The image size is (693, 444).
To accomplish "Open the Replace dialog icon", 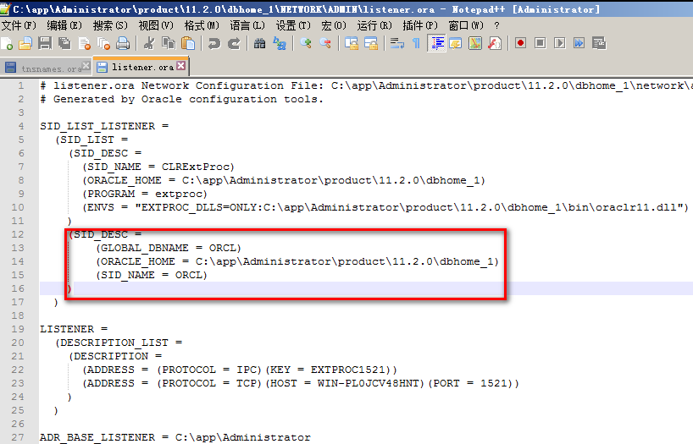I will tap(280, 43).
